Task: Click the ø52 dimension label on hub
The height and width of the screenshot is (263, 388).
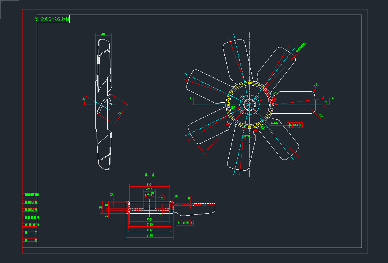Action: [233, 107]
